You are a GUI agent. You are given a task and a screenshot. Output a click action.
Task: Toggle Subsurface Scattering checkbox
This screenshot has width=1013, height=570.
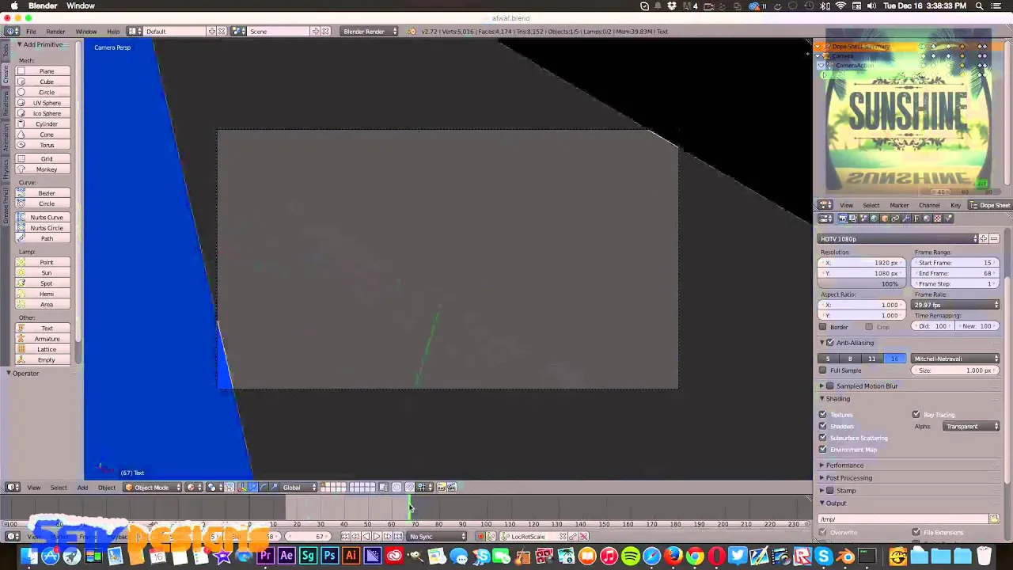click(822, 438)
